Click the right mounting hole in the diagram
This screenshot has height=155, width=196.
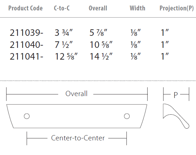tap(127, 116)
